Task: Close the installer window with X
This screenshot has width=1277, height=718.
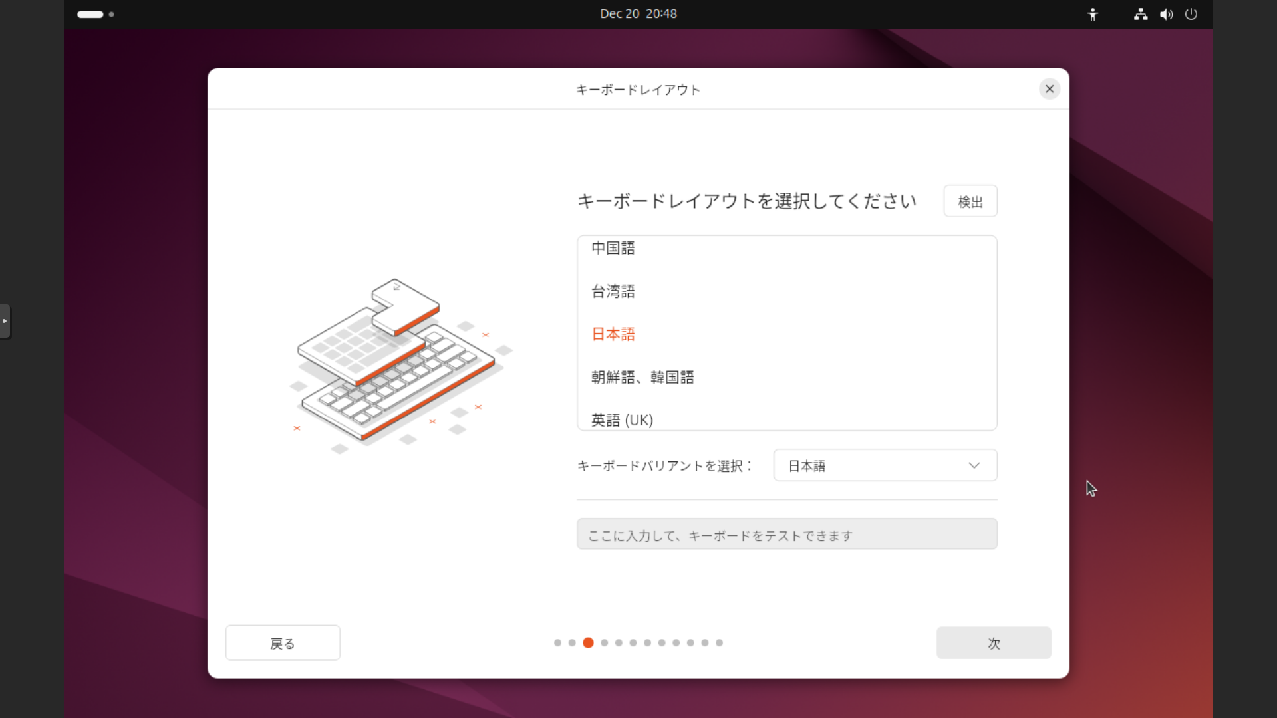Action: point(1050,89)
